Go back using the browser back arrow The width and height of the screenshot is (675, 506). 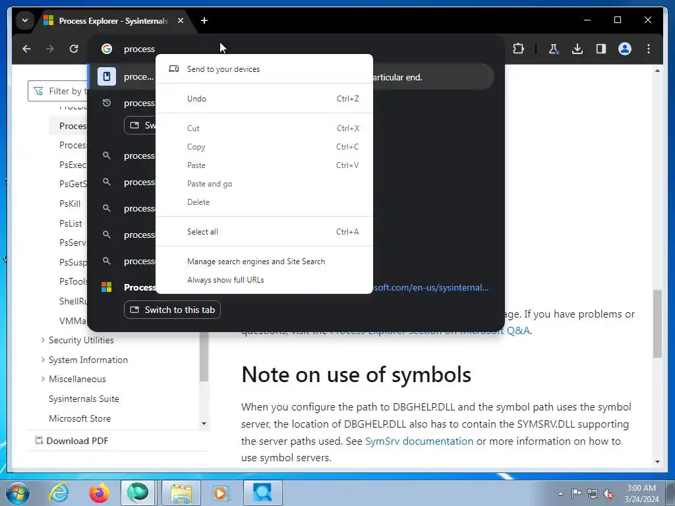[26, 49]
